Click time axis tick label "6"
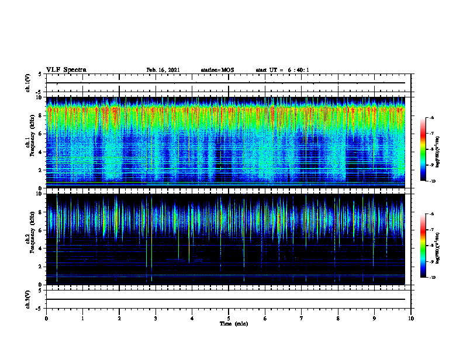This screenshot has width=463, height=357. click(265, 318)
